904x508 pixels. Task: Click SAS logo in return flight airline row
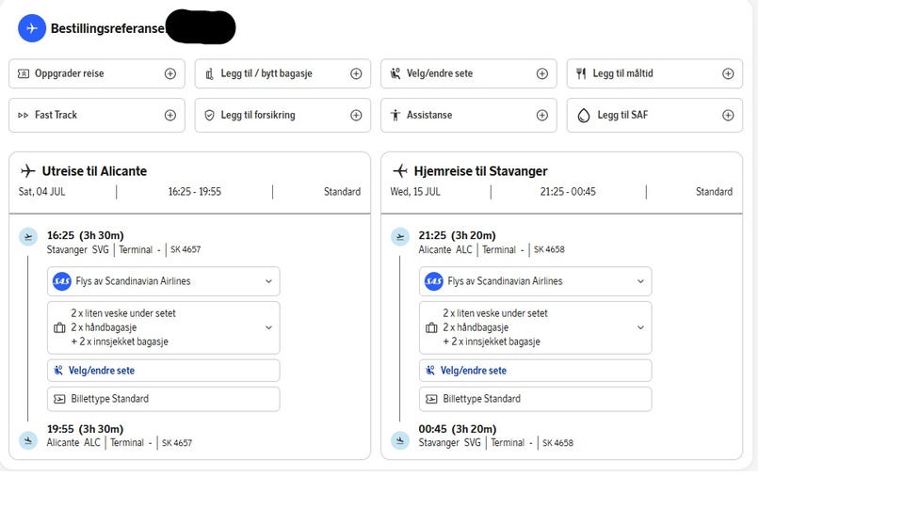point(433,281)
